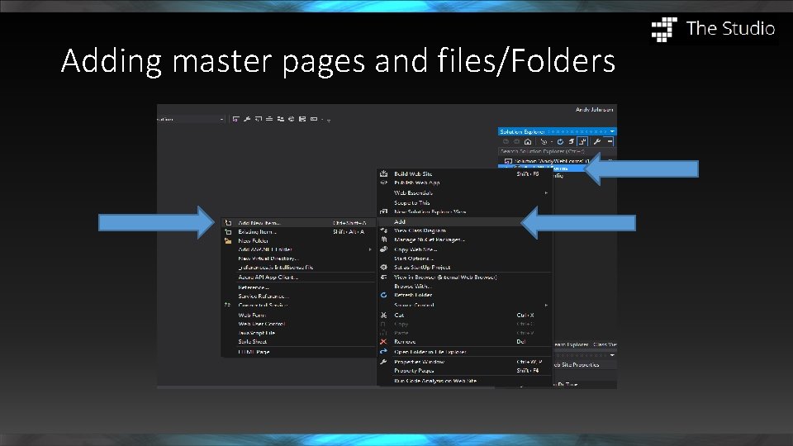The width and height of the screenshot is (793, 446).
Task: Click the Refresh Folder icon
Action: tap(384, 295)
